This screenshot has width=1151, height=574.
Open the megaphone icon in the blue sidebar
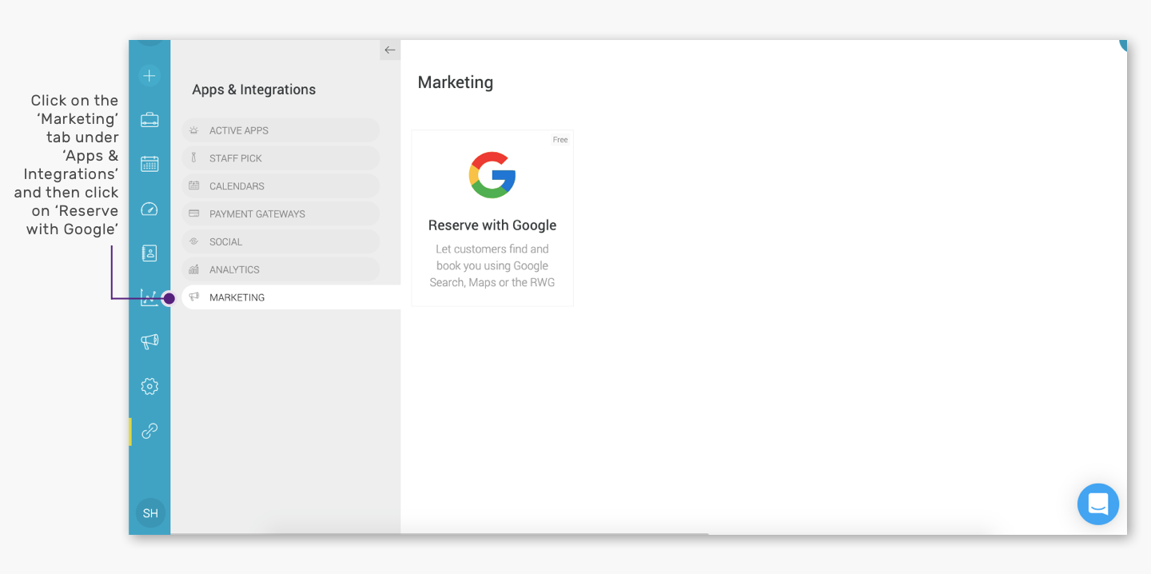pyautogui.click(x=149, y=341)
